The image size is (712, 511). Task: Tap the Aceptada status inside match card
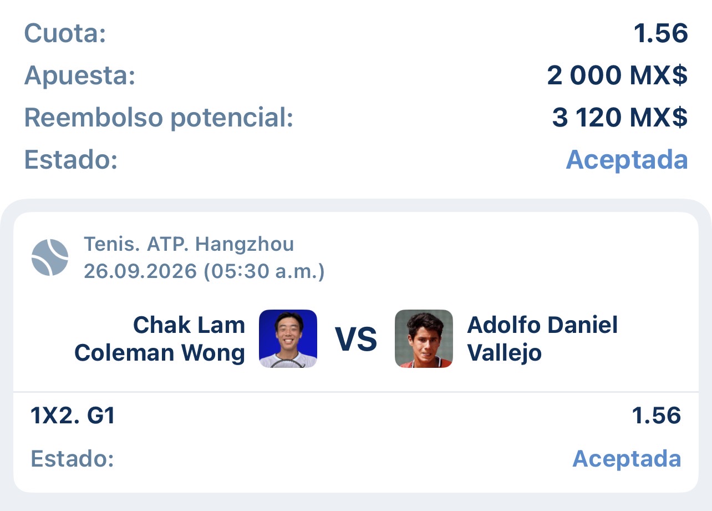pyautogui.click(x=627, y=459)
